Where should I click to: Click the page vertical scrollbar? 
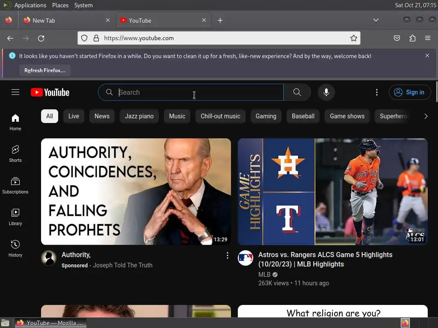436,92
